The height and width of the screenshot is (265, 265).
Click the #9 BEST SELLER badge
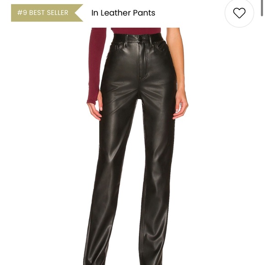click(47, 13)
